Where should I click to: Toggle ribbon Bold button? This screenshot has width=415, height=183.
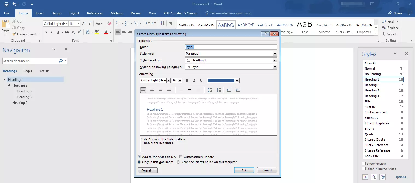(x=46, y=32)
